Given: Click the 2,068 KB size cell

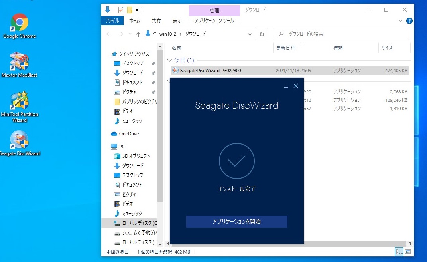Looking at the screenshot, I should [398, 92].
